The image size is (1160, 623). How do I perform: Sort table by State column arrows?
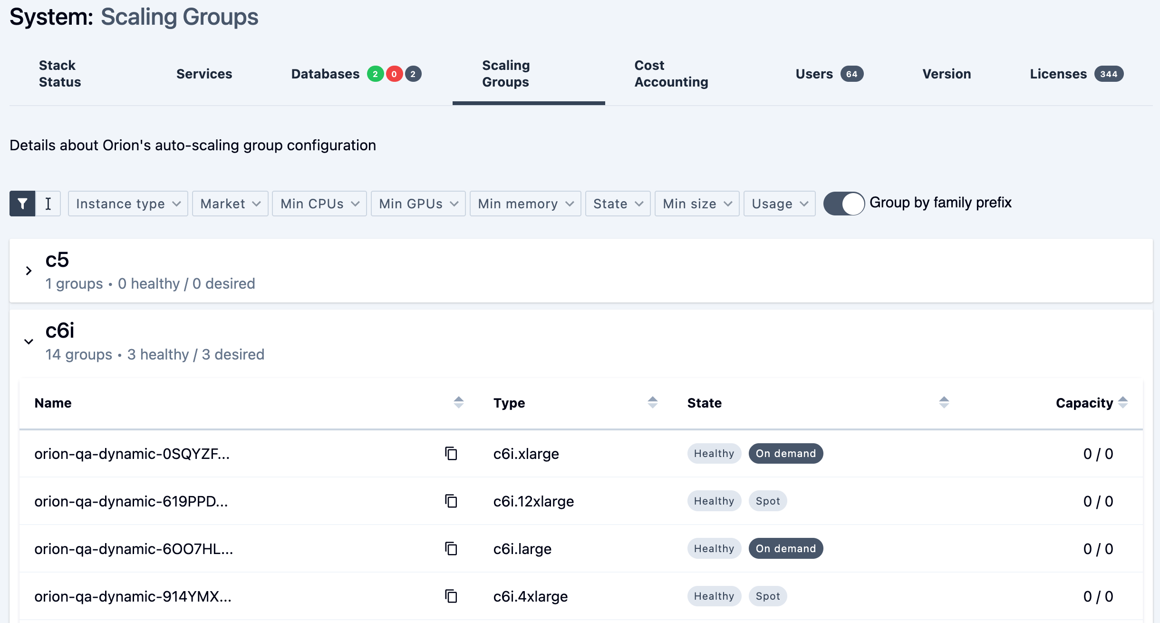click(944, 402)
